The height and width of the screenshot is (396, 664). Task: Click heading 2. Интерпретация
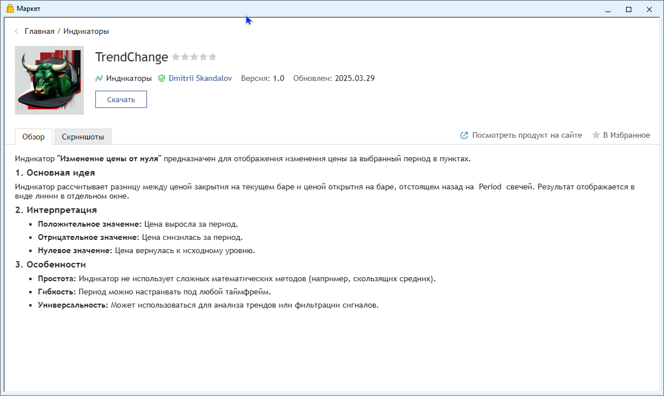tap(56, 210)
